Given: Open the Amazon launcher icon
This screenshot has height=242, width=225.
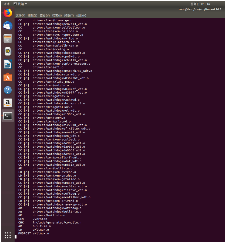Looking at the screenshot, I should [8, 103].
